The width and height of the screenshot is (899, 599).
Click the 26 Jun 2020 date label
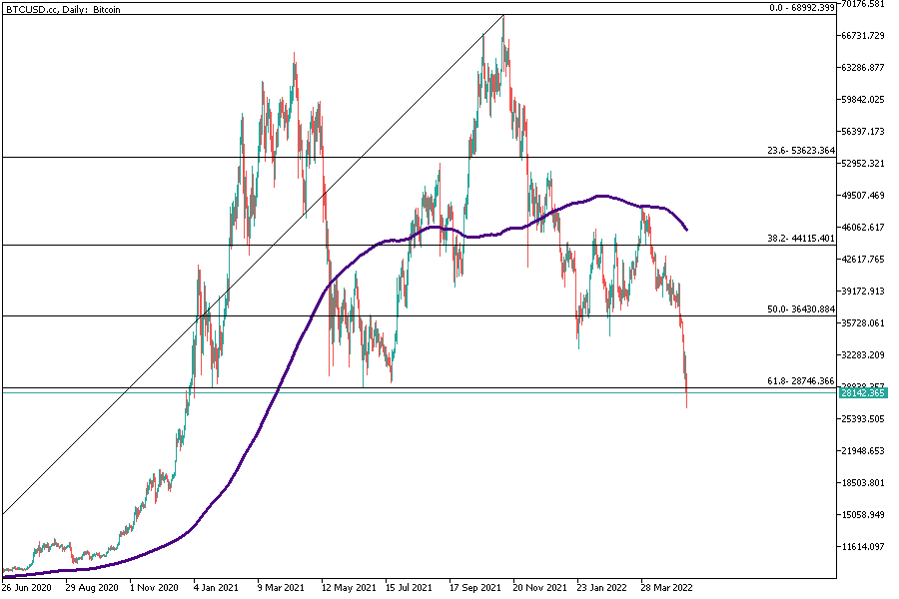(27, 588)
